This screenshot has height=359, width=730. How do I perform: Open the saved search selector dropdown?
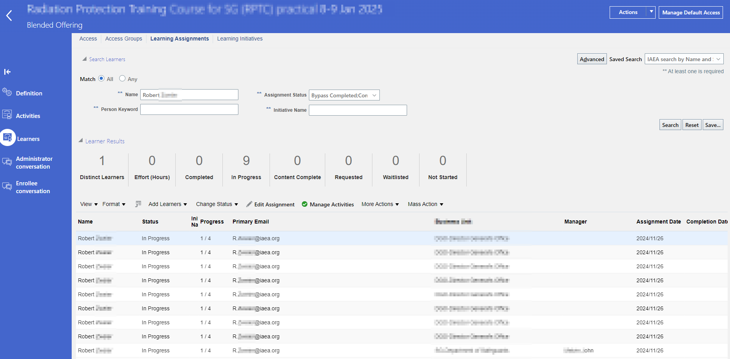(x=718, y=59)
